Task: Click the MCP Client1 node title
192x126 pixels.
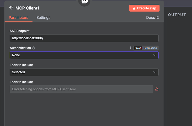Action: click(x=27, y=8)
